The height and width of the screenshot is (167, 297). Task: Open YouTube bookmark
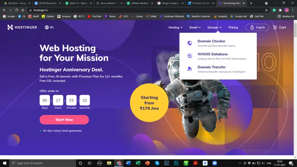[x=94, y=16]
